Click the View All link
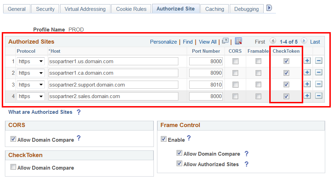335x178 pixels. pyautogui.click(x=208, y=42)
